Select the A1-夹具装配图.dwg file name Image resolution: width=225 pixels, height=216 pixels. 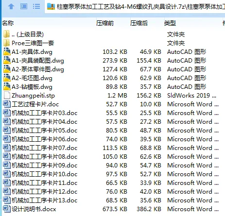[x=38, y=61]
